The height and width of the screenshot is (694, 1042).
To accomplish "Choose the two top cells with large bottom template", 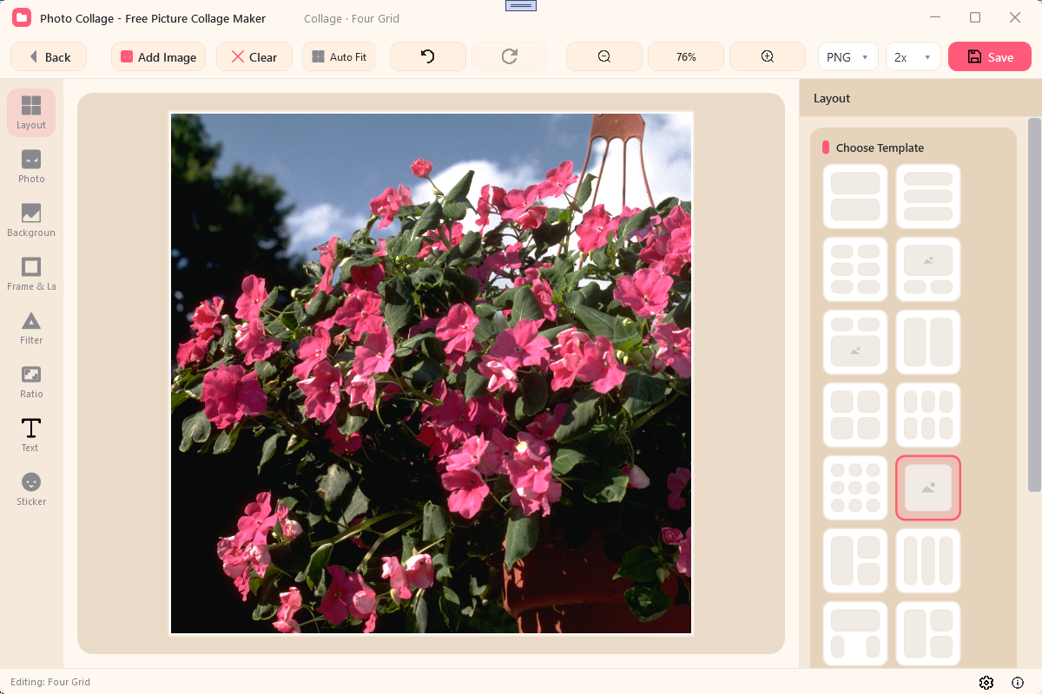I will pyautogui.click(x=855, y=342).
